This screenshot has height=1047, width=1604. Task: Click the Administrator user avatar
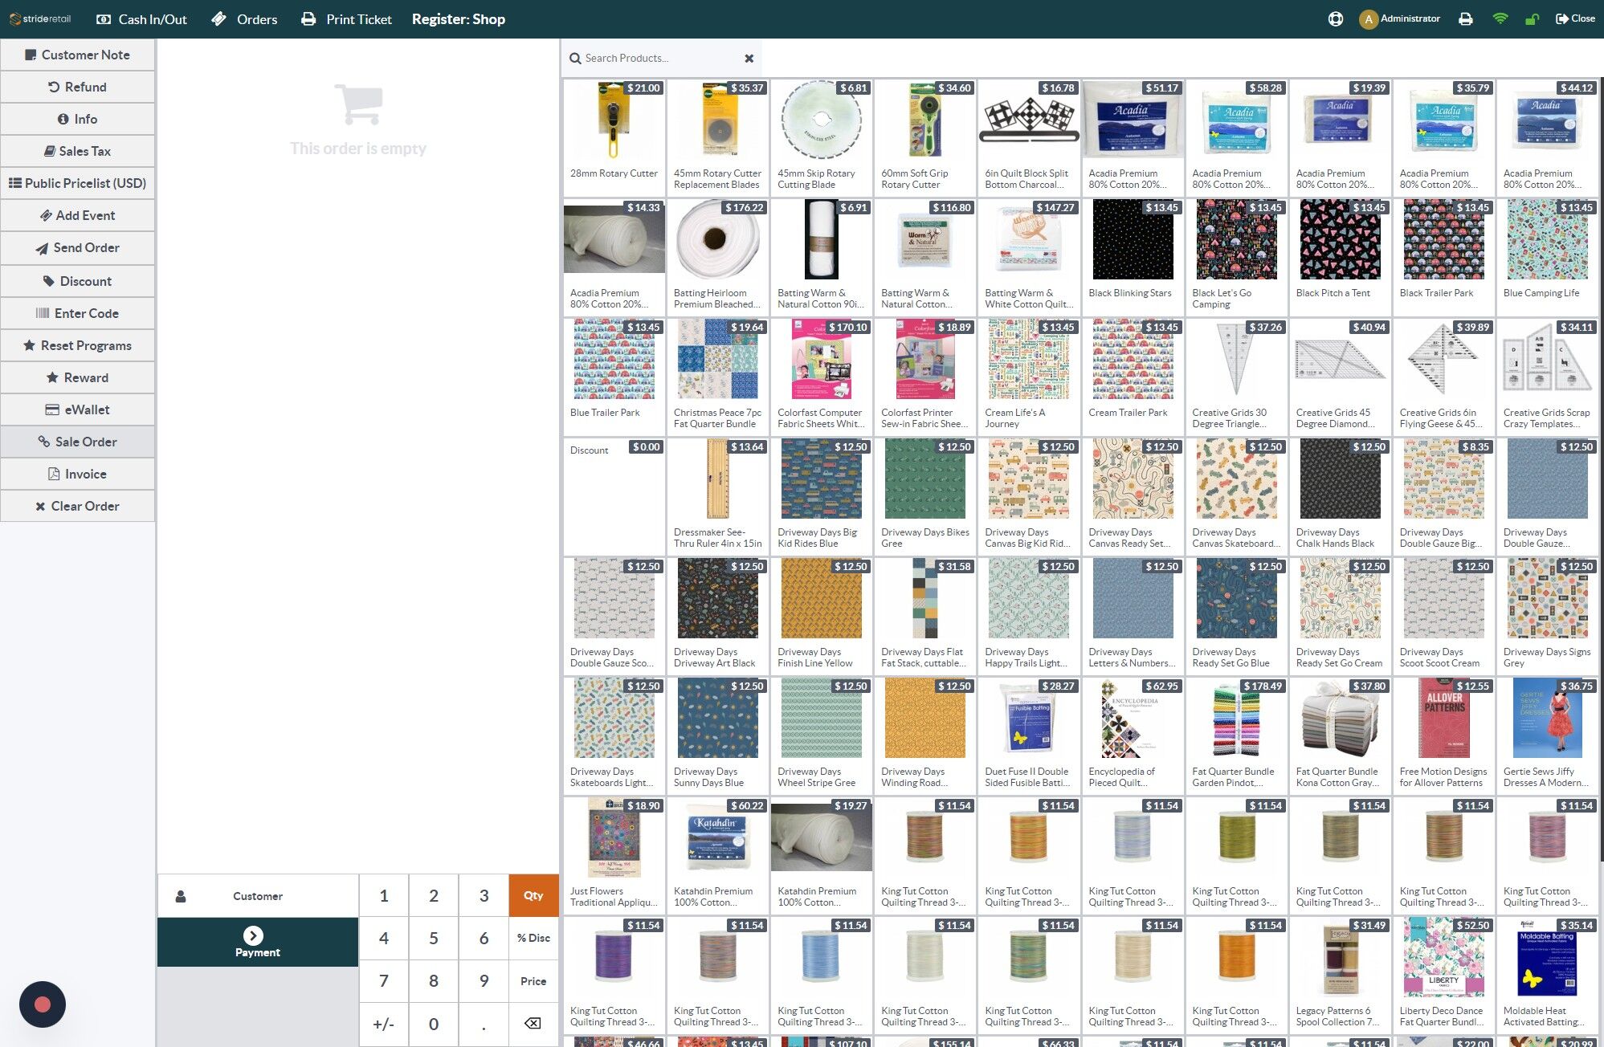point(1369,19)
